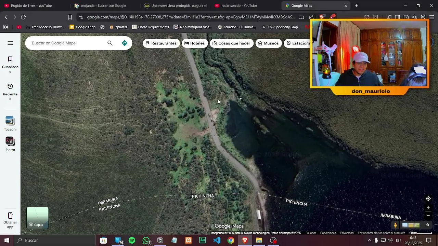Select the Cosas que hacer chip
438x246 pixels.
[231, 43]
